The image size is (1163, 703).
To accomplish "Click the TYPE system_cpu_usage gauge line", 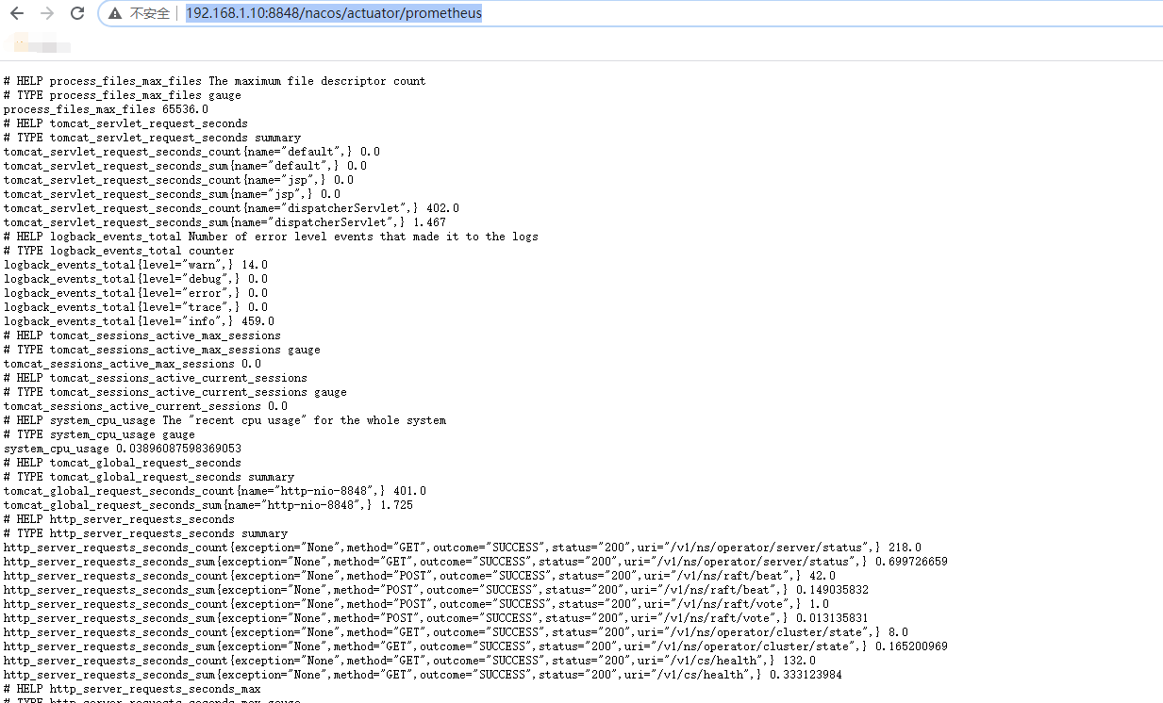I will click(106, 433).
